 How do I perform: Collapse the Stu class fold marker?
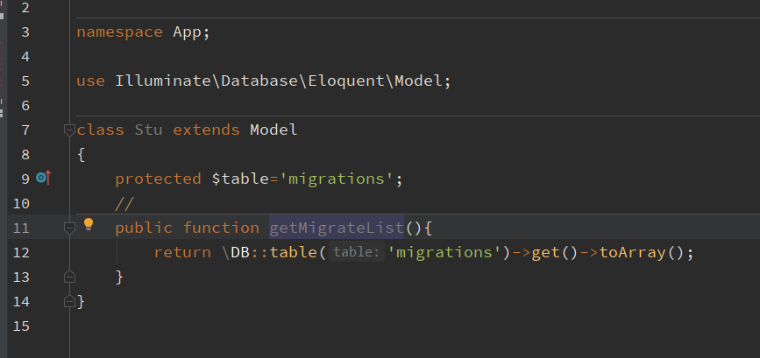[69, 130]
